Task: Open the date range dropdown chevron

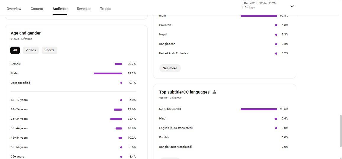Action: (292, 6)
